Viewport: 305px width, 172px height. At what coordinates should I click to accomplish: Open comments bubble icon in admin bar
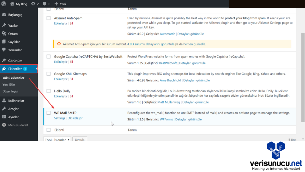[x=45, y=4]
